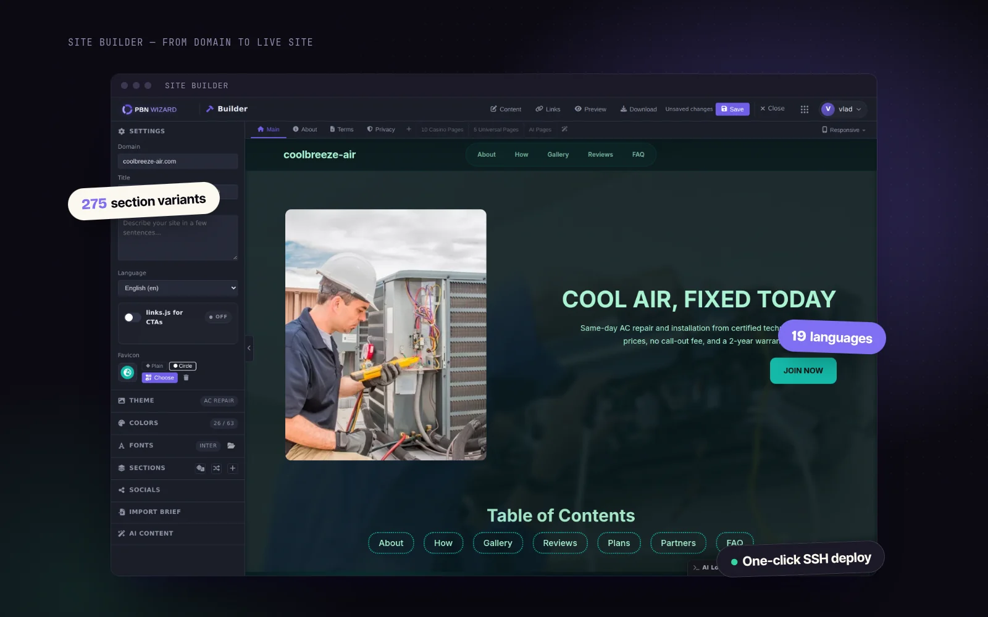Viewport: 988px width, 617px height.
Task: Open the apps grid menu
Action: (x=805, y=109)
